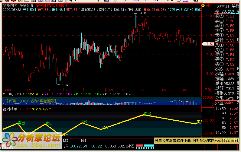This screenshot has height=152, width=241.
Task: Click the 收7.57 closing price
Action: coord(73,10)
